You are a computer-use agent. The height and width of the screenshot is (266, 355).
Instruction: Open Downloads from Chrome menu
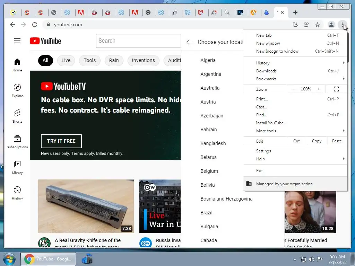pos(295,71)
